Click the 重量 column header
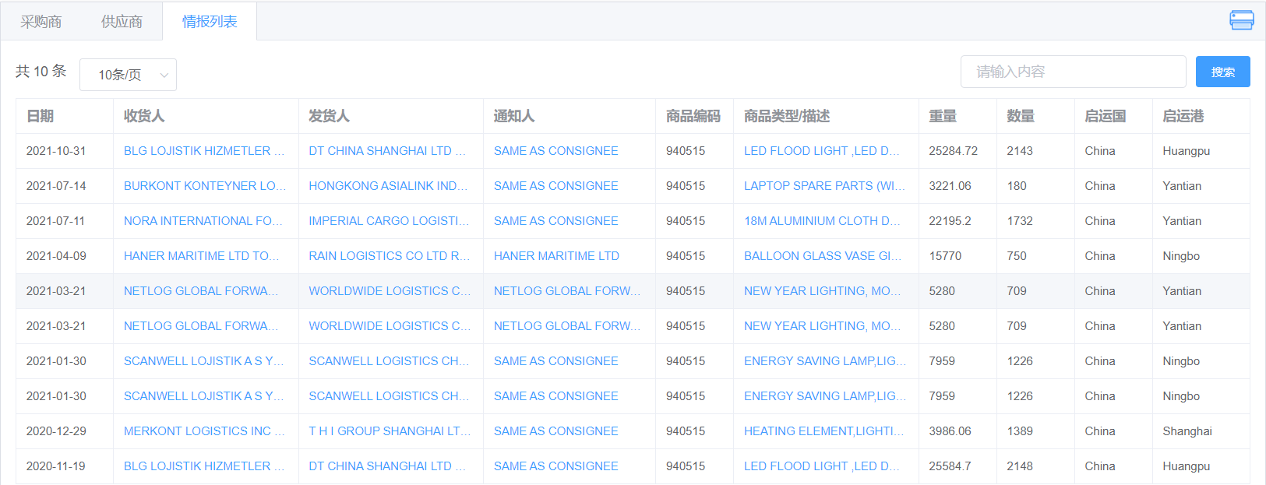The height and width of the screenshot is (485, 1266). pyautogui.click(x=943, y=116)
